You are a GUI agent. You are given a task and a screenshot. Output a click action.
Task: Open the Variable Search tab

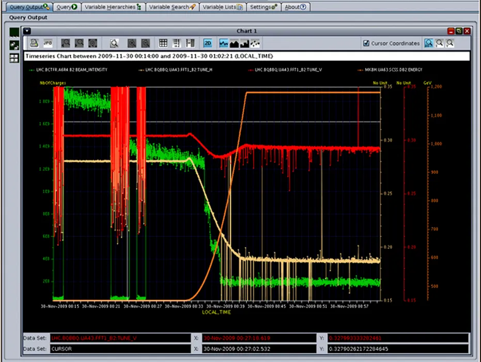coord(172,7)
